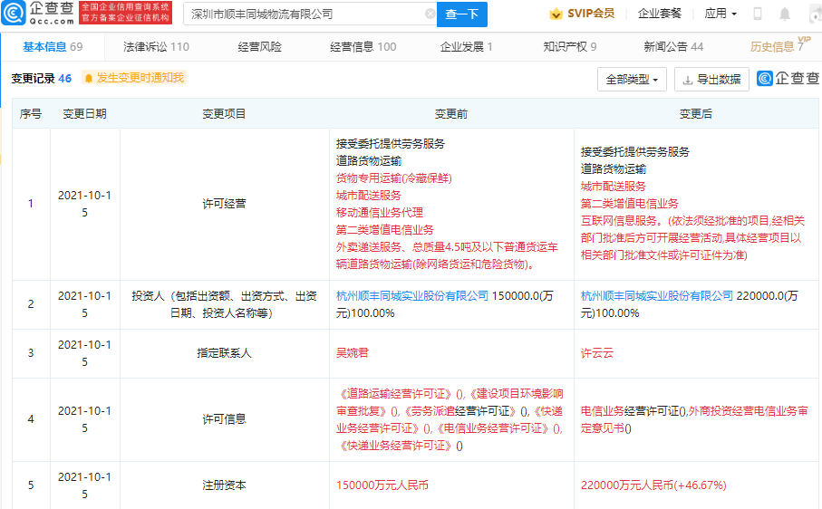Open the notification bell icon
The image size is (822, 509).
[x=784, y=14]
